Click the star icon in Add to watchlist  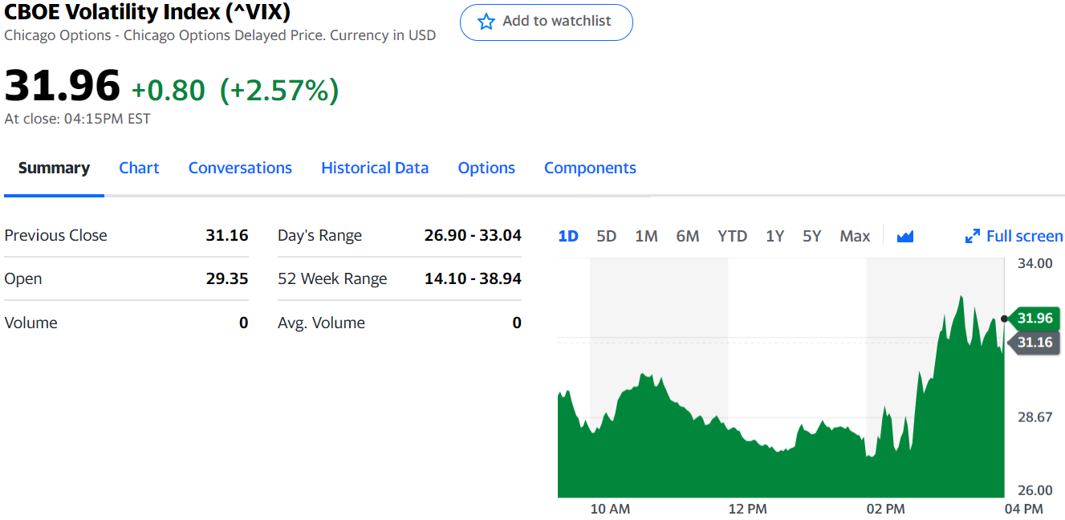[486, 22]
